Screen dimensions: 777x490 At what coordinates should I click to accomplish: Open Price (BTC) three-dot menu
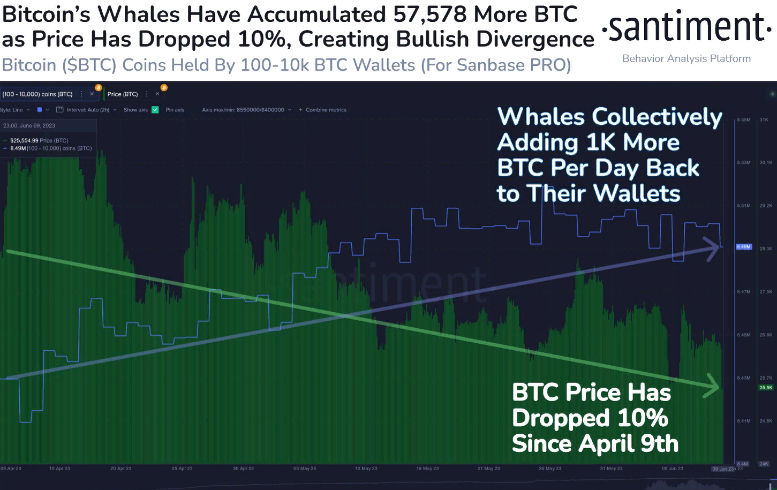coord(147,94)
